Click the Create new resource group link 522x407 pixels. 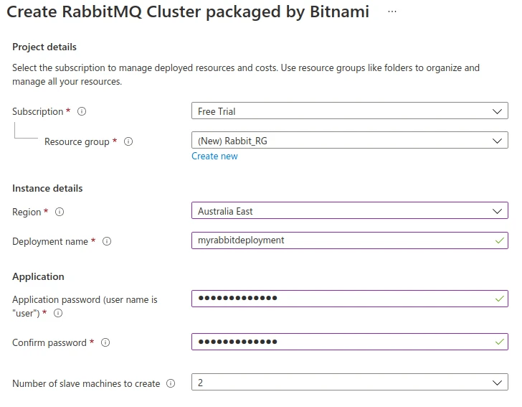click(214, 156)
